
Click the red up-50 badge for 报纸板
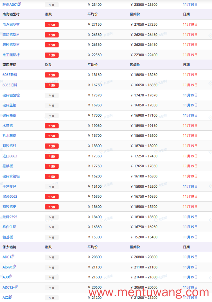pos(52,166)
